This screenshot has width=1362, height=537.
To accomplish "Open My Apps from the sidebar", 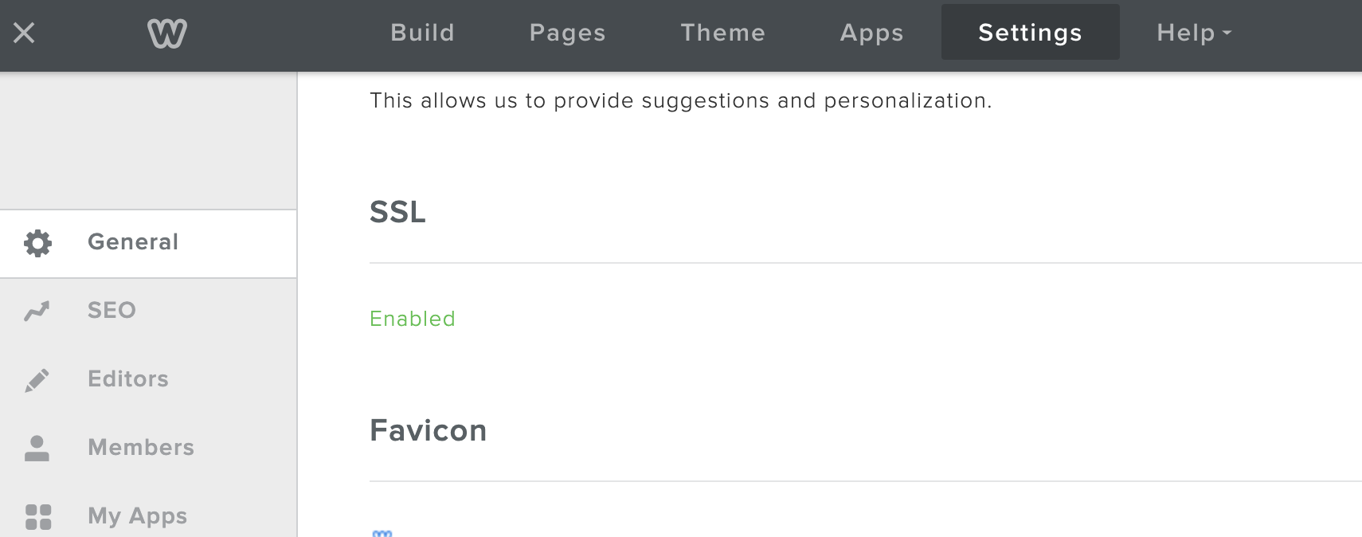I will coord(137,515).
